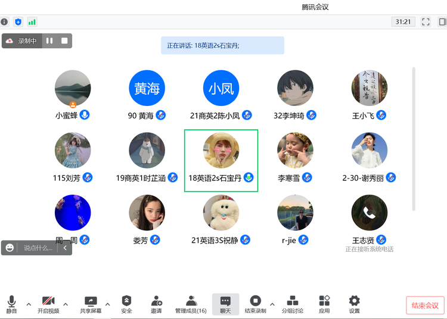Expand share screen options arrow
447x319 pixels.
[108, 304]
